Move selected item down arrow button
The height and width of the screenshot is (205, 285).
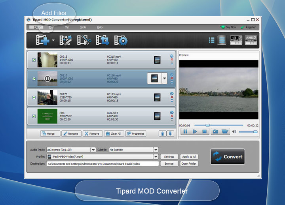170,134
